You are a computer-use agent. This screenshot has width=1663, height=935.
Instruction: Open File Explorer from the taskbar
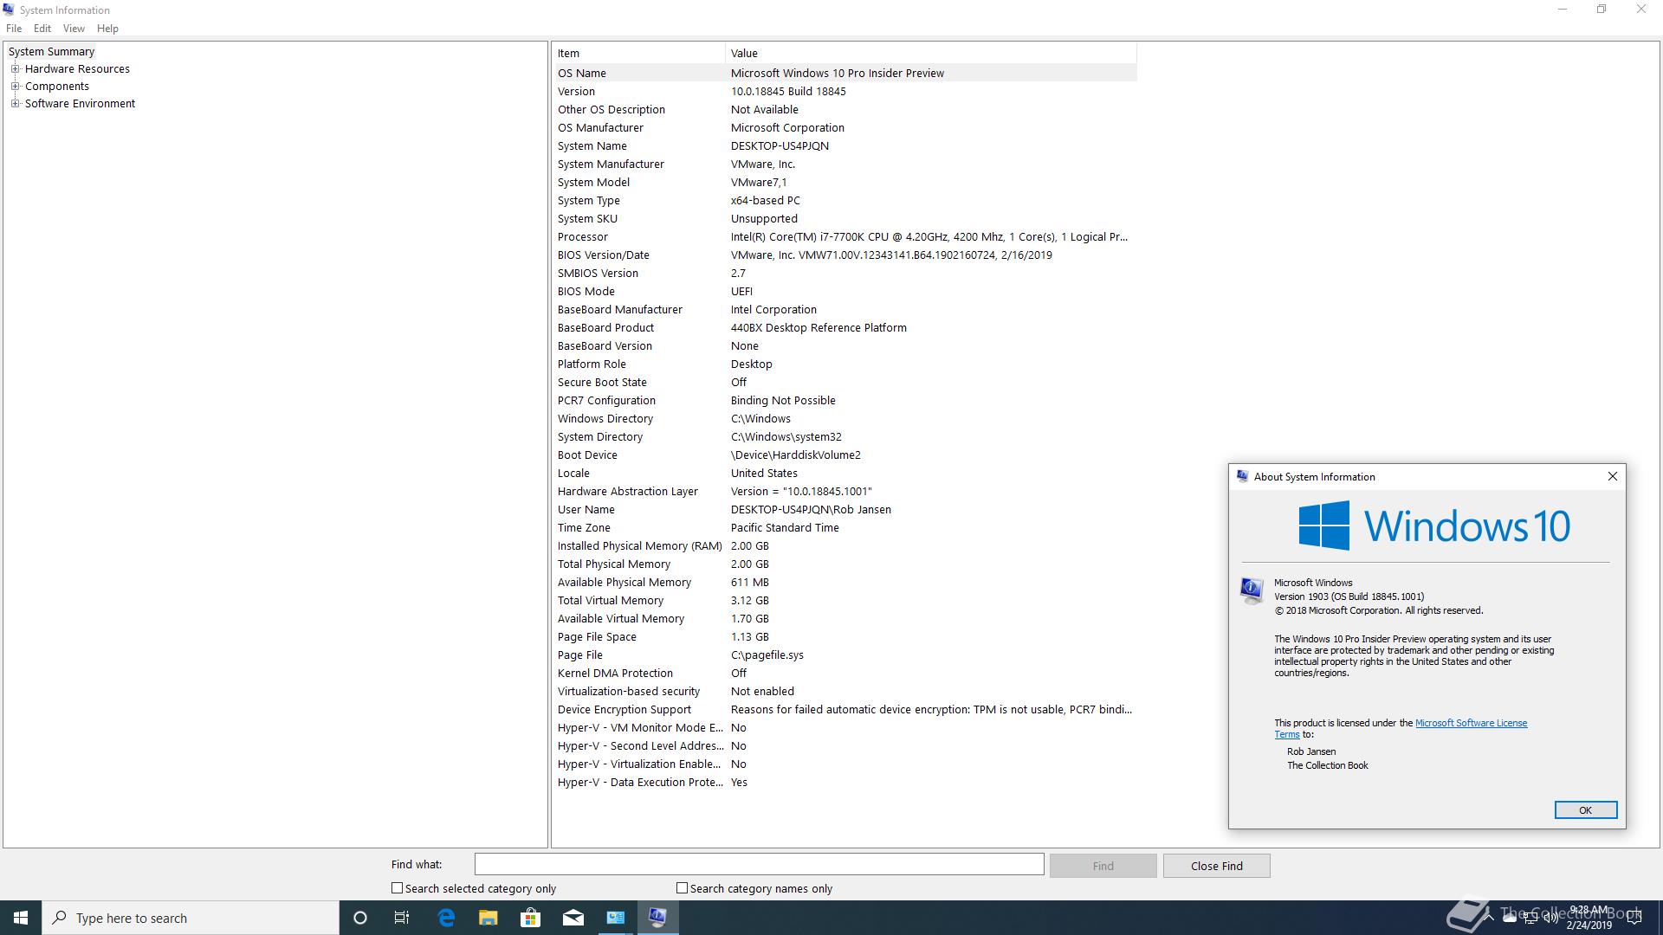coord(489,918)
